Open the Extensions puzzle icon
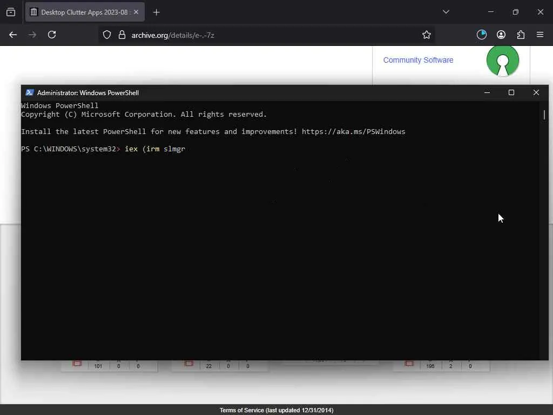The image size is (553, 415). click(521, 35)
